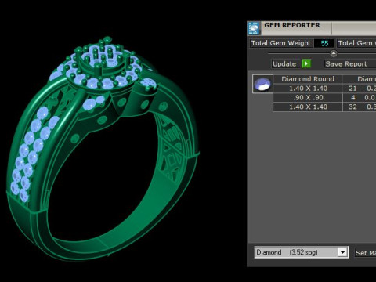Click the quantity cell showing 32
Viewport: 376px width, 282px height.
352,107
